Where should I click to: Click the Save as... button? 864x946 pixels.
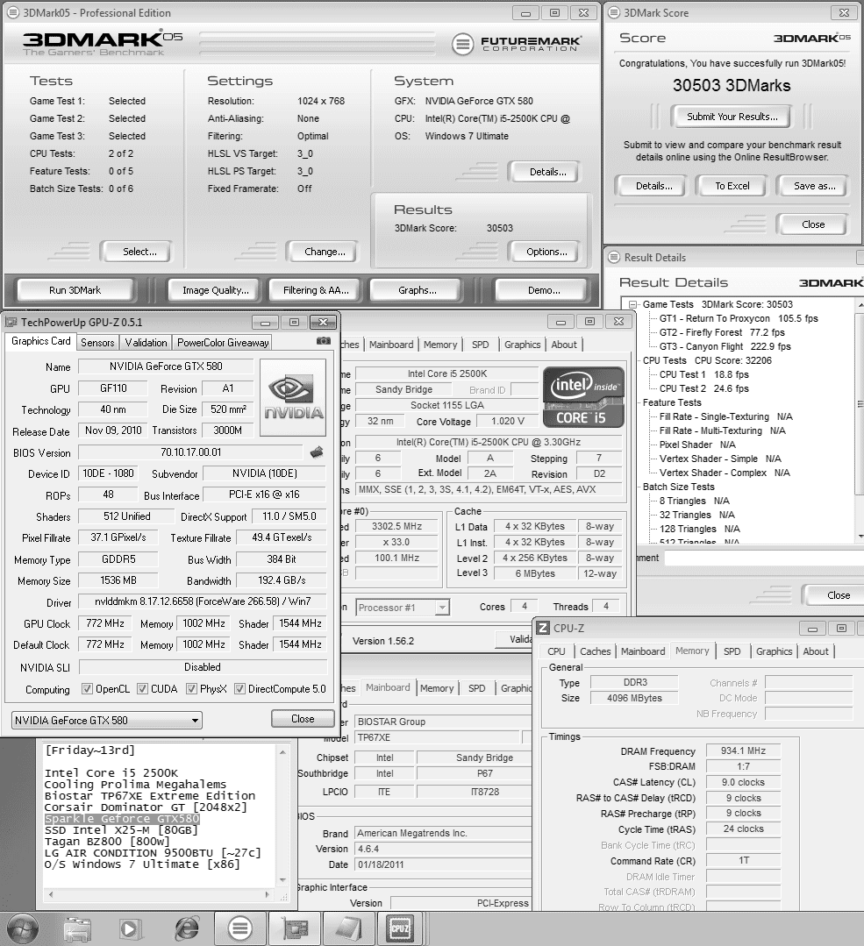point(814,186)
